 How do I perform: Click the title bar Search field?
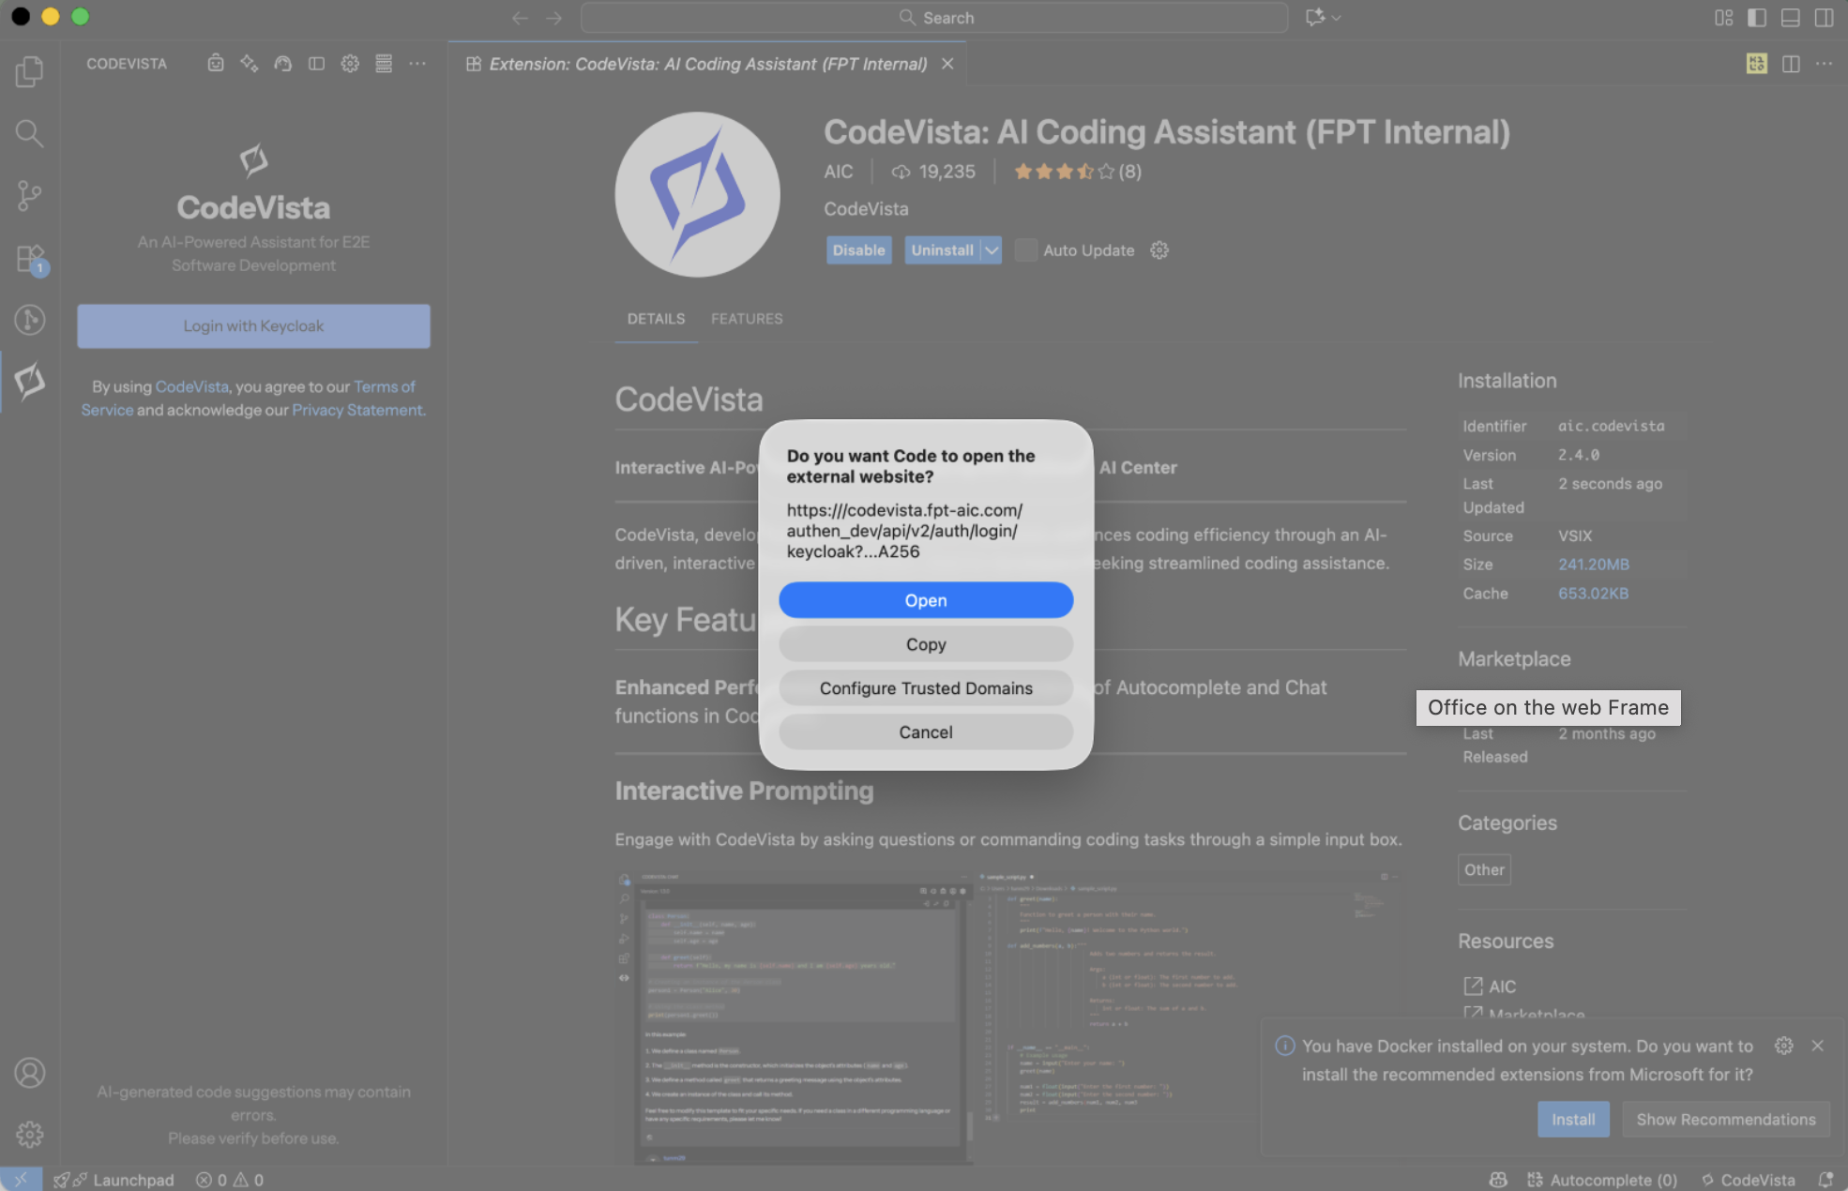tap(934, 18)
